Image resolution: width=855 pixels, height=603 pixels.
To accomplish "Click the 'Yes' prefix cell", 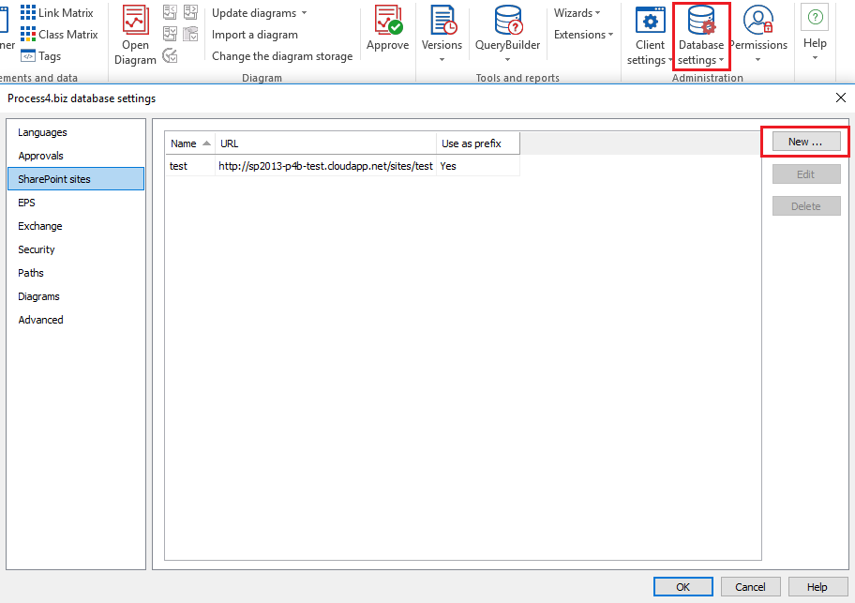I will click(x=478, y=166).
